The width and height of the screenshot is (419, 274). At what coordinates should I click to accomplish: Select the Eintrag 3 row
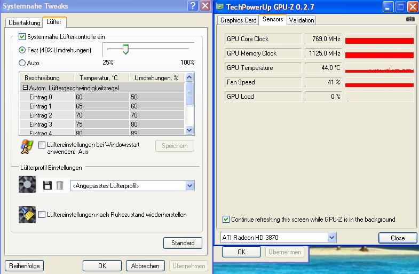[x=102, y=124]
